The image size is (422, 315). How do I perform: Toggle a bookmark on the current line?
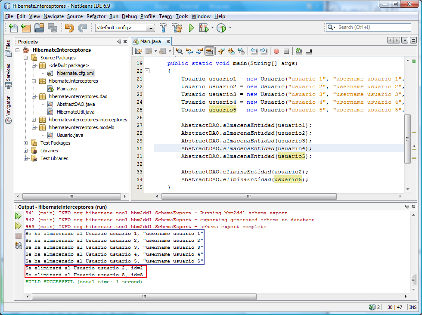pos(241,51)
